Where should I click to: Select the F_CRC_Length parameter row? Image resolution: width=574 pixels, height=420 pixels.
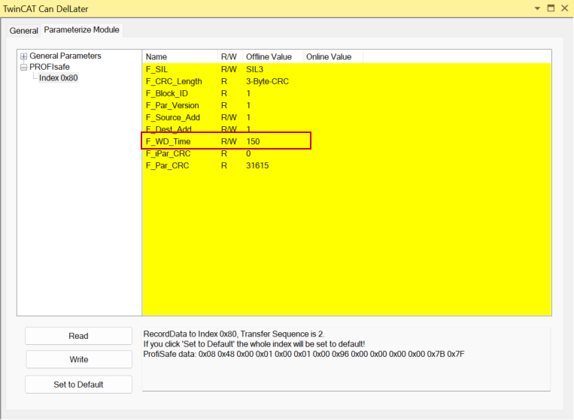click(x=346, y=81)
